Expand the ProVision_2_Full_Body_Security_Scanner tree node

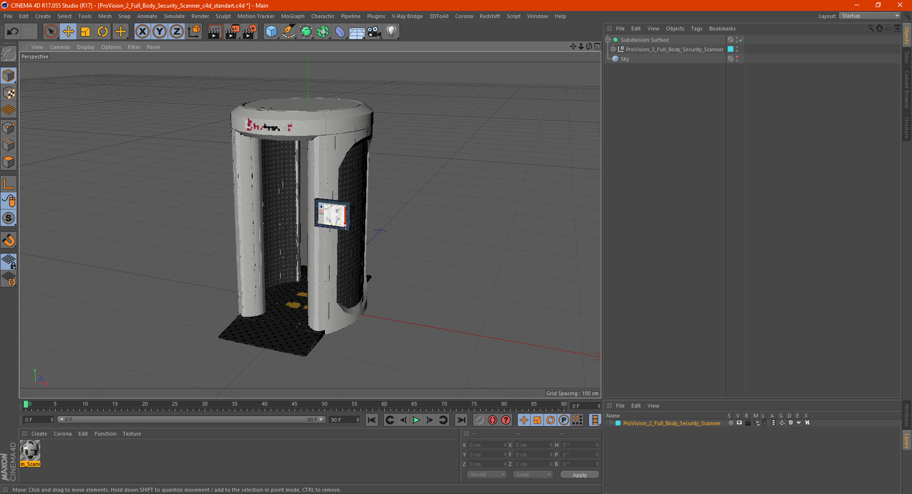pyautogui.click(x=613, y=49)
